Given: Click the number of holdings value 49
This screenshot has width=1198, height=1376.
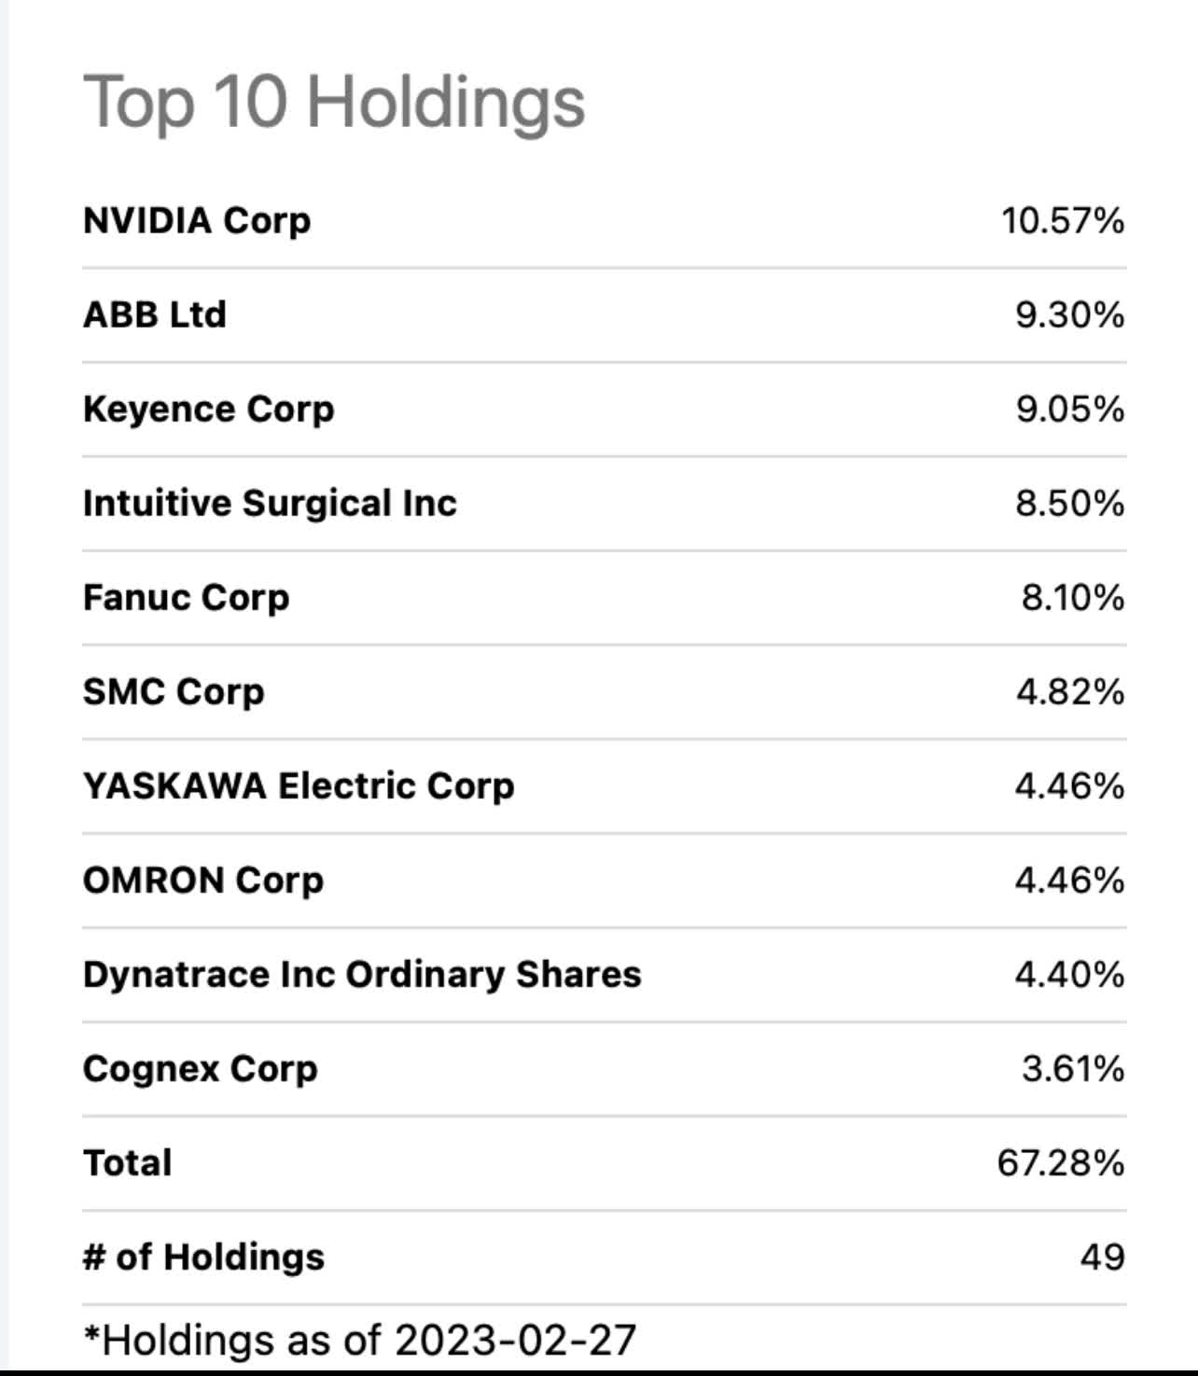Looking at the screenshot, I should [1102, 1257].
